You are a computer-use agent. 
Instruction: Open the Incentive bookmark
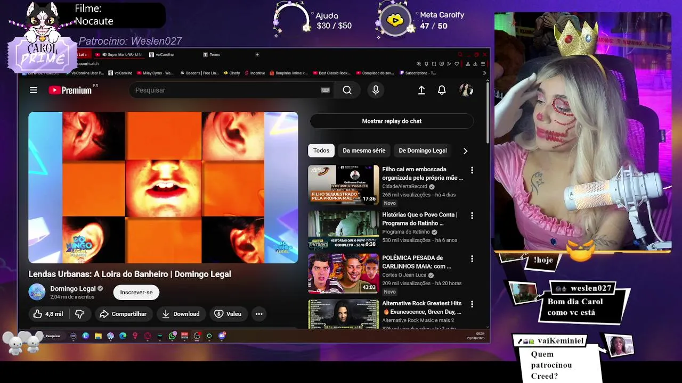[255, 73]
